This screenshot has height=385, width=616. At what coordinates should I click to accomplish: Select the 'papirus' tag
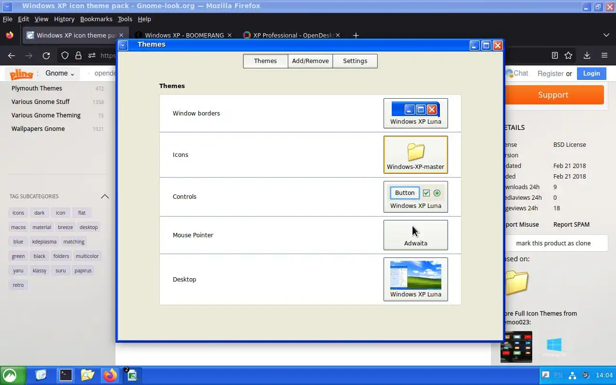click(x=83, y=270)
